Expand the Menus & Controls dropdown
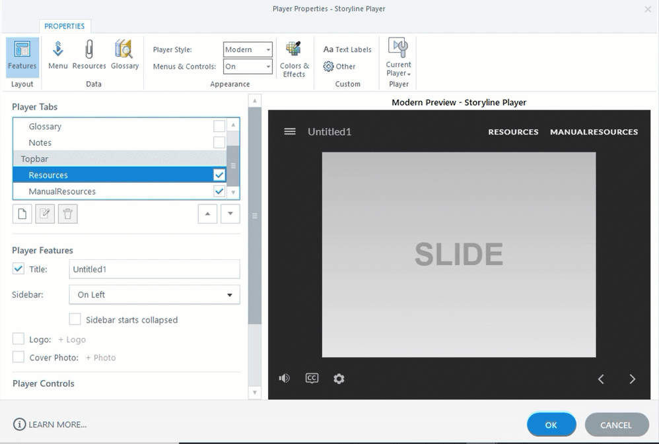Image resolution: width=659 pixels, height=444 pixels. pyautogui.click(x=248, y=67)
